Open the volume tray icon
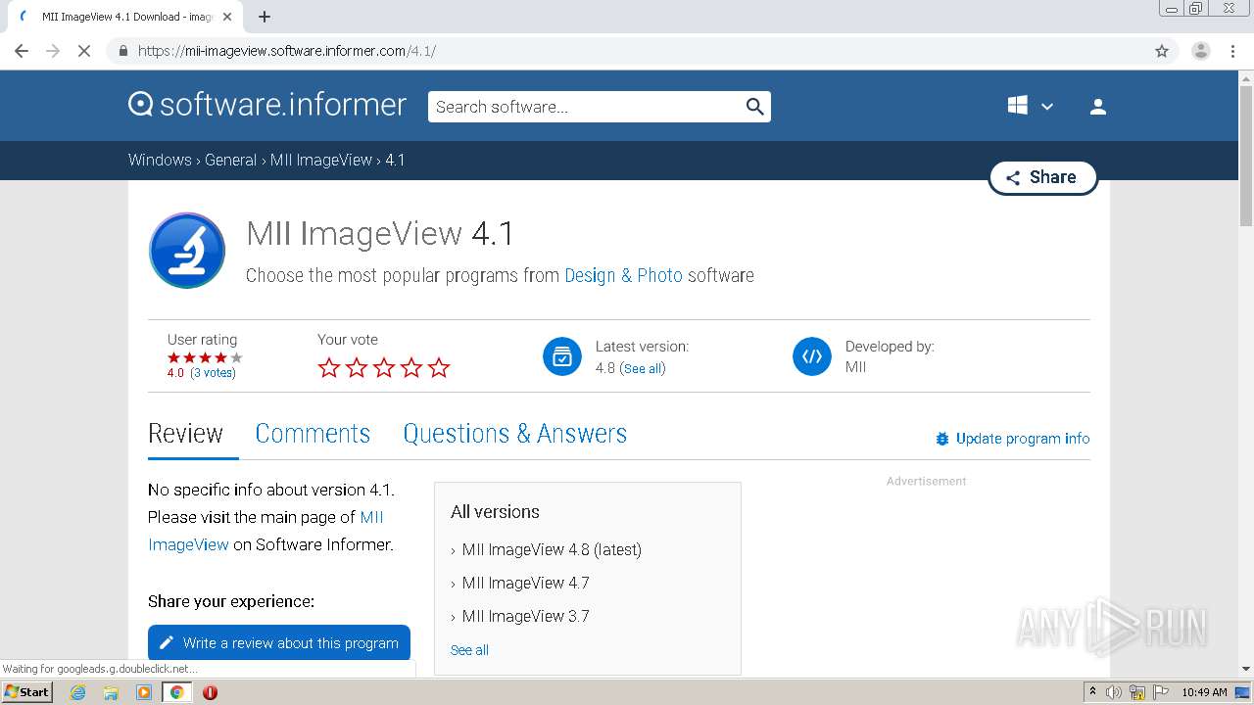Viewport: 1254px width, 705px height. [x=1114, y=692]
